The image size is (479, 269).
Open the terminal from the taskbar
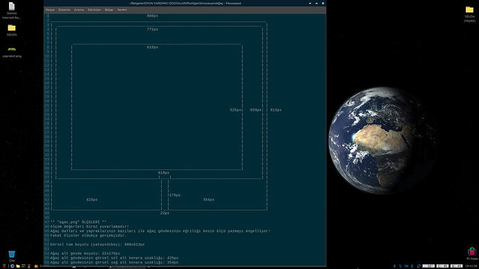24,266
